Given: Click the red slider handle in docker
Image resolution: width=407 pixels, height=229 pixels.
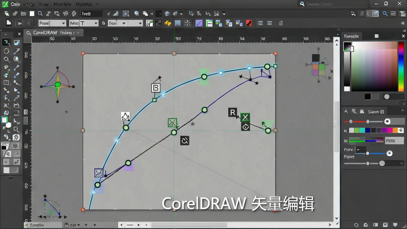Looking at the screenshot, I should pyautogui.click(x=351, y=122).
